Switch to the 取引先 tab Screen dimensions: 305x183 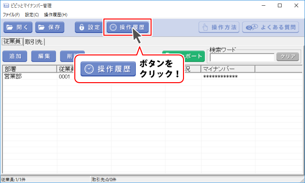pyautogui.click(x=34, y=42)
